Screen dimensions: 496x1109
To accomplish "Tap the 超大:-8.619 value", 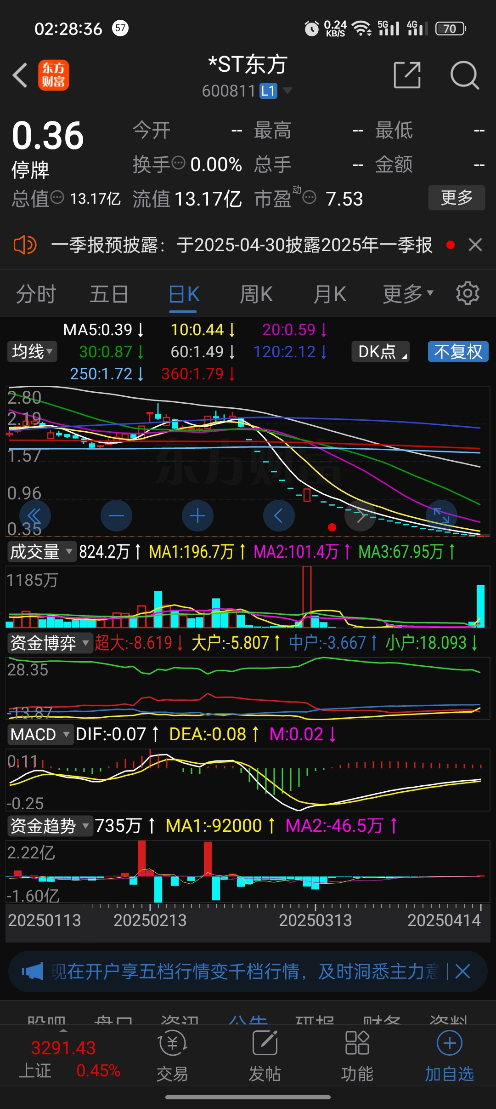I will pos(140,643).
